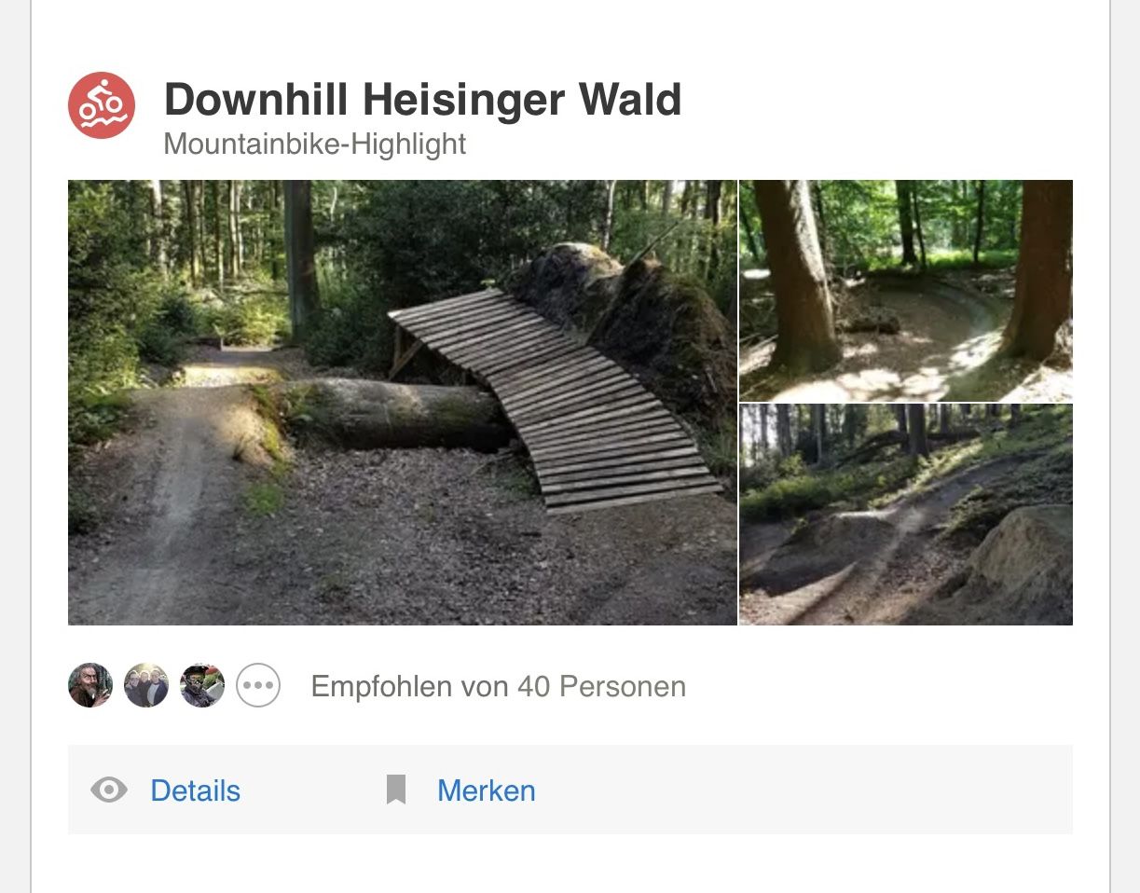
Task: Open the Details link
Action: (x=196, y=790)
